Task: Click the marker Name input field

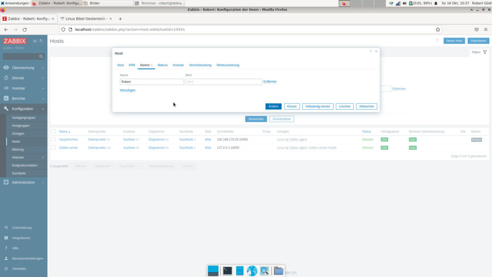Action: pos(152,82)
